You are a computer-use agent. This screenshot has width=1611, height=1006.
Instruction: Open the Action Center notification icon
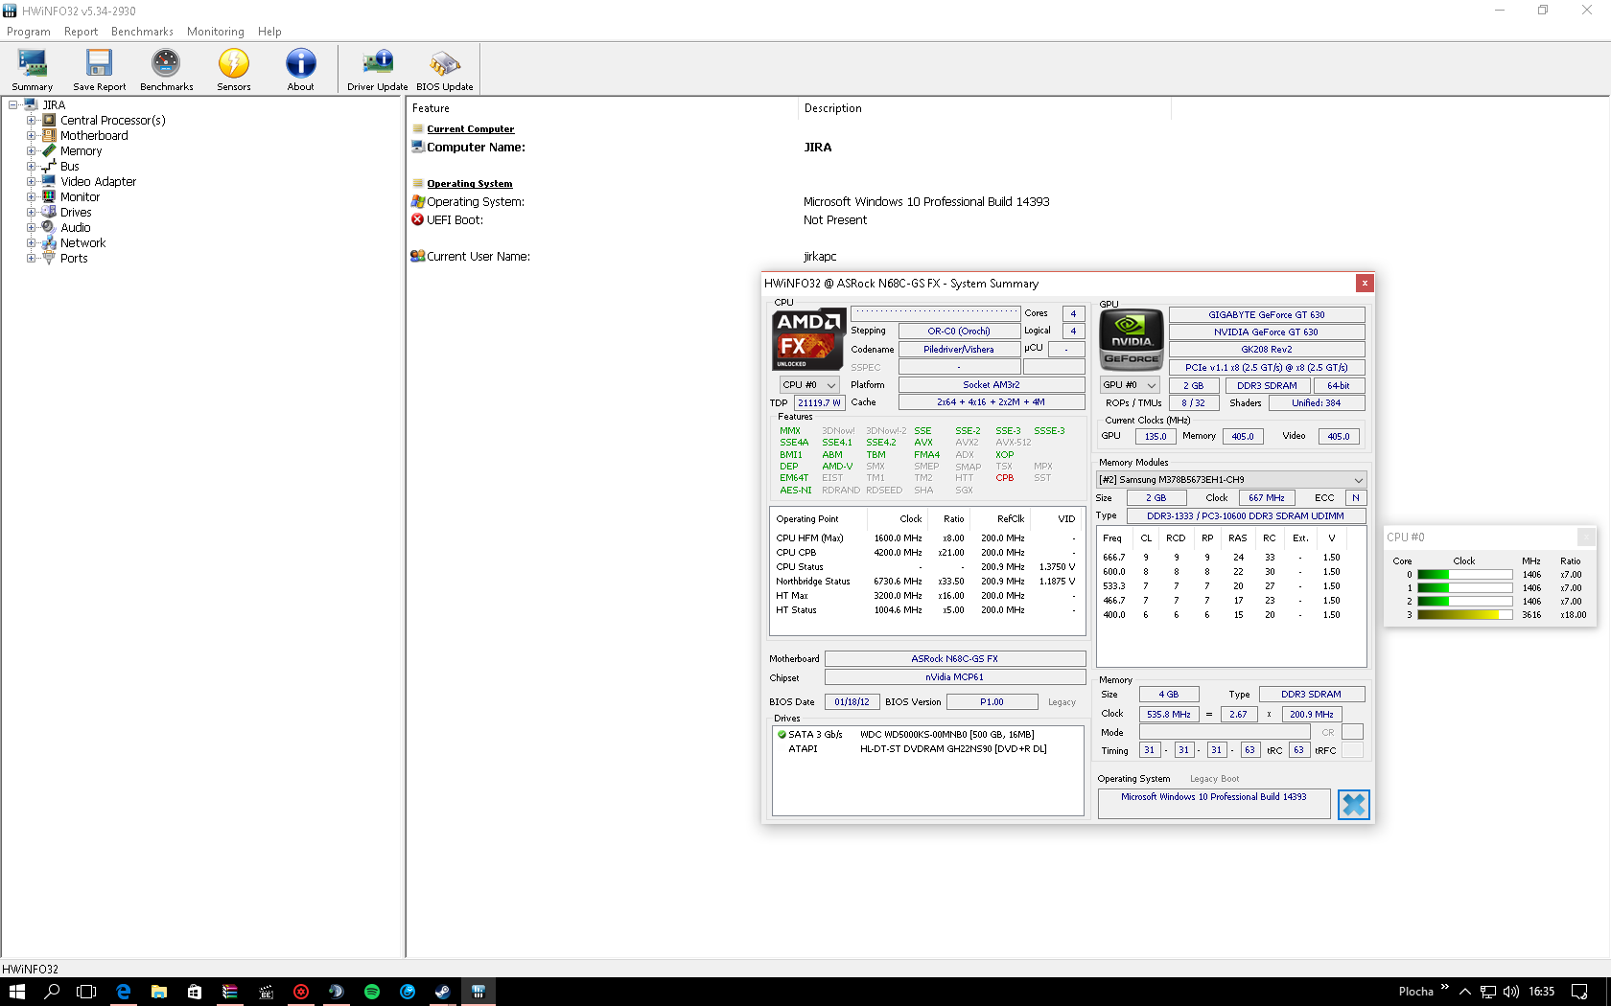pyautogui.click(x=1579, y=992)
